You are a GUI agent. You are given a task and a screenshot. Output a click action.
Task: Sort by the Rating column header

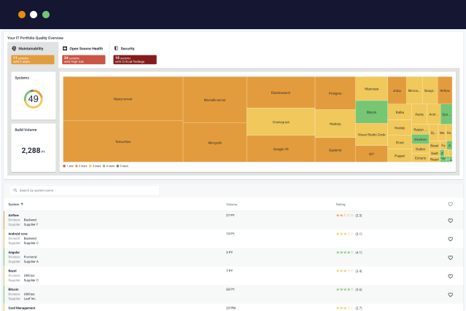[x=341, y=204]
